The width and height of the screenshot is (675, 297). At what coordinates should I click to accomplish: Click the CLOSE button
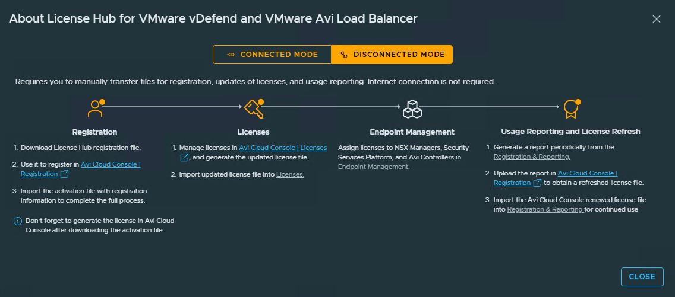(642, 277)
